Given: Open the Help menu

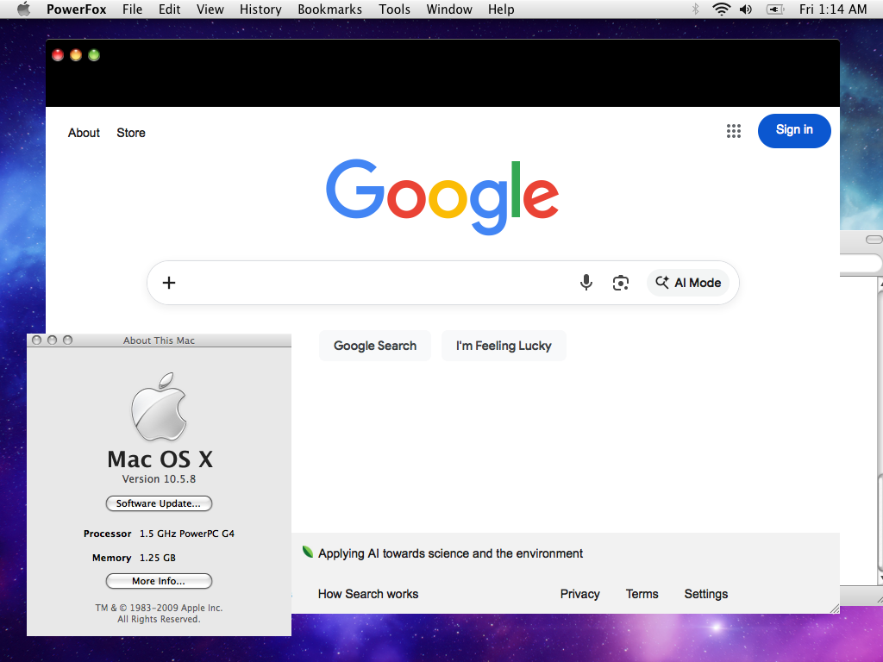Looking at the screenshot, I should coord(501,9).
